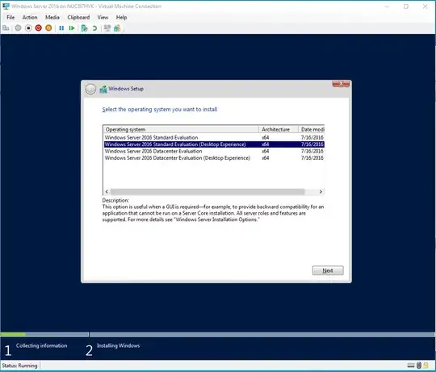The width and height of the screenshot is (436, 372).
Task: Open the Help menu
Action: pyautogui.click(x=121, y=17)
